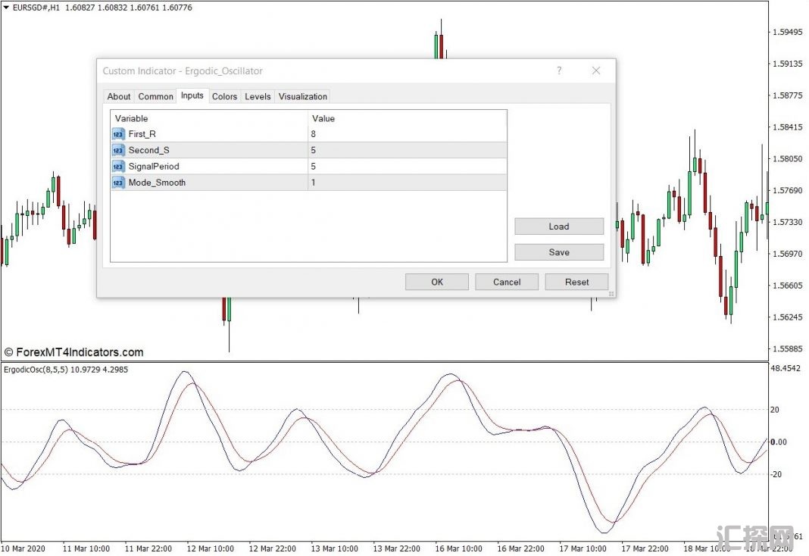Click the 48.4542 oscillator scale value
Image resolution: width=809 pixels, height=556 pixels.
pyautogui.click(x=786, y=368)
